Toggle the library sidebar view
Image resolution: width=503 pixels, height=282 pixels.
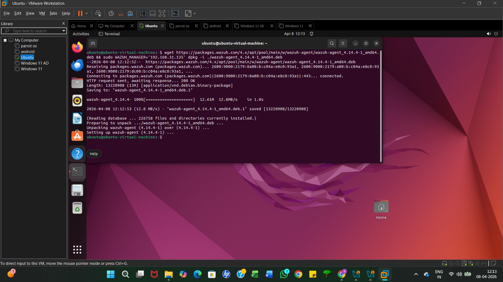(143, 13)
